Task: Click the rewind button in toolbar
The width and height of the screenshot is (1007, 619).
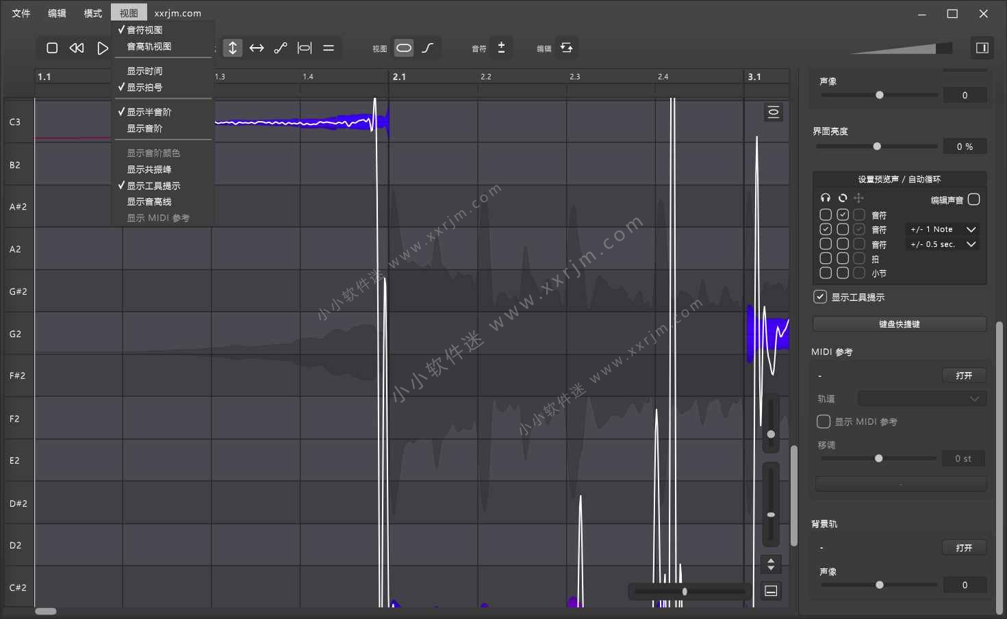Action: pyautogui.click(x=77, y=48)
